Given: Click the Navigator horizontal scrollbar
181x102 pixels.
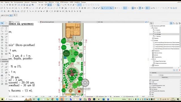Looking at the screenshot, I should coord(161,68).
